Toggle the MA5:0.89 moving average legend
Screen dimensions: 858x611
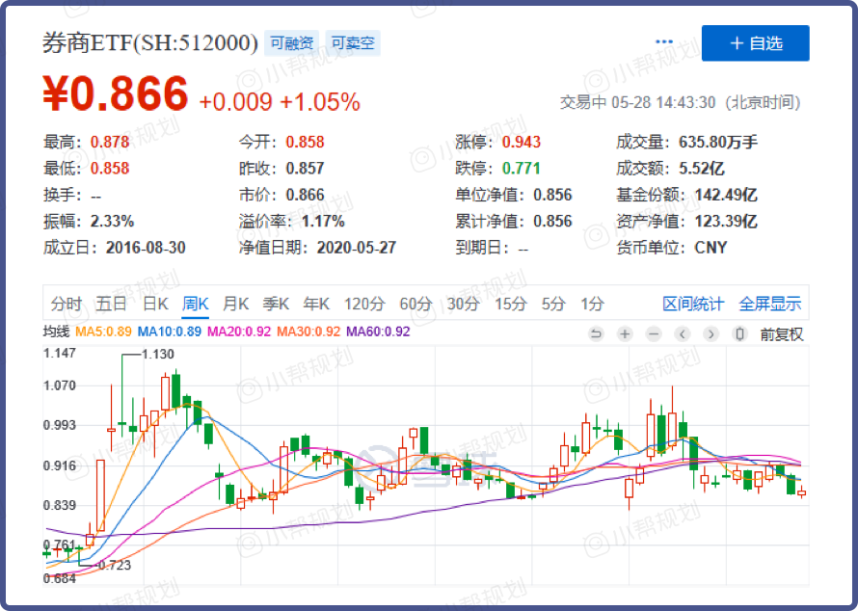click(x=103, y=332)
